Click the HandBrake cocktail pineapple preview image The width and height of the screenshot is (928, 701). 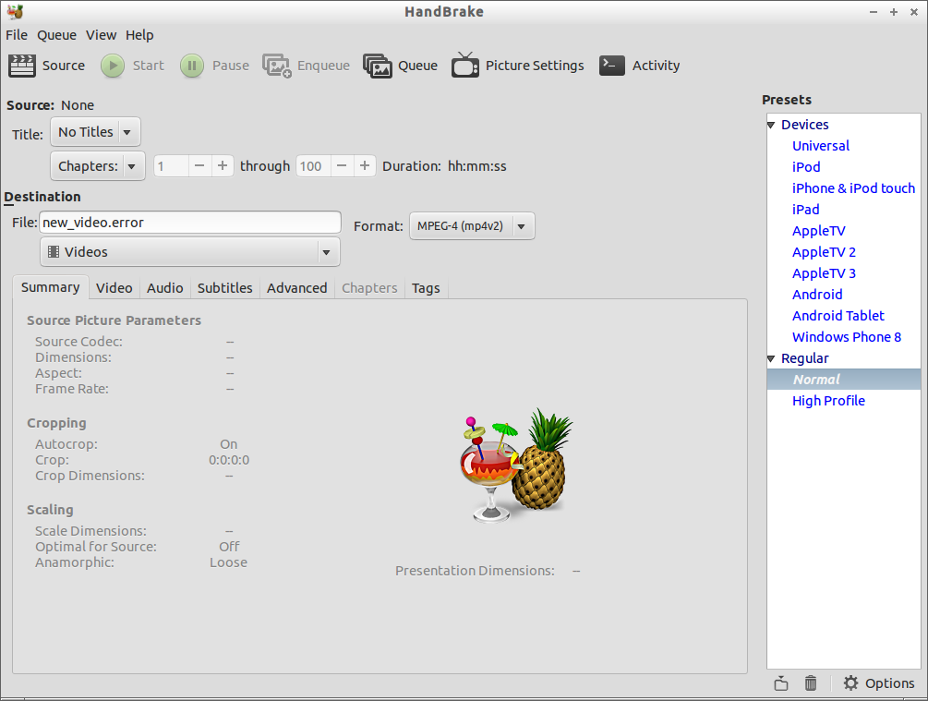coord(517,465)
